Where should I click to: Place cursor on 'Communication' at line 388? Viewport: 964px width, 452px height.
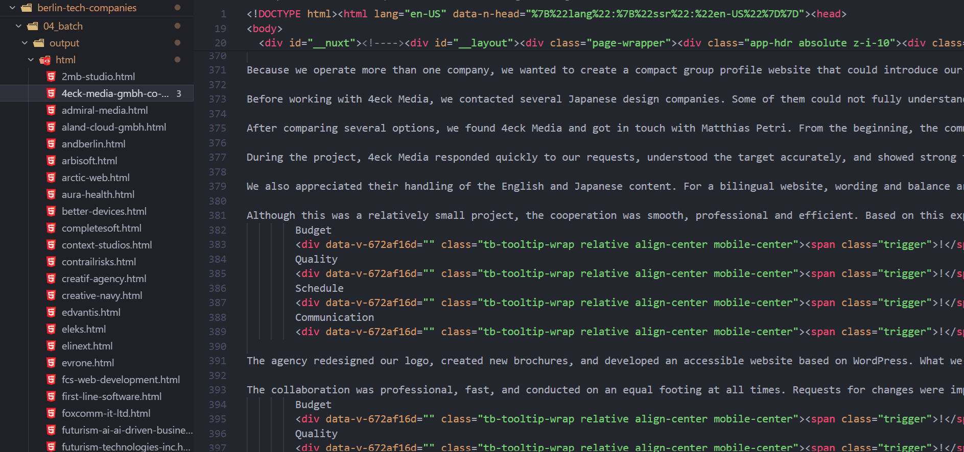pos(335,317)
